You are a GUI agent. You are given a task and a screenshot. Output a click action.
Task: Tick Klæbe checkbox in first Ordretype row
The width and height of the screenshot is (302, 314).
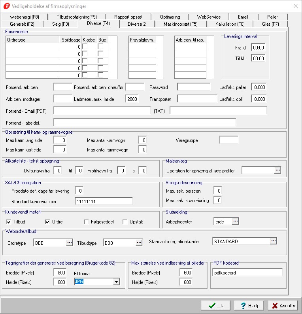[x=85, y=46]
